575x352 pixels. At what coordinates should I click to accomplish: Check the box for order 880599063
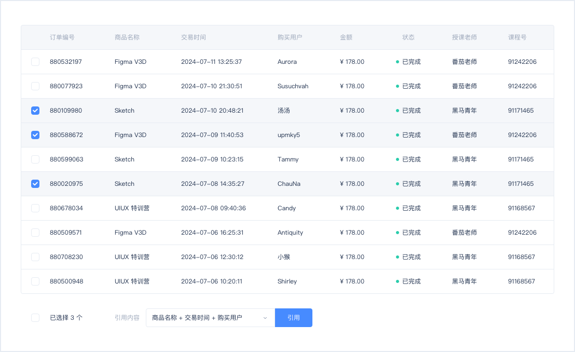[x=35, y=159]
